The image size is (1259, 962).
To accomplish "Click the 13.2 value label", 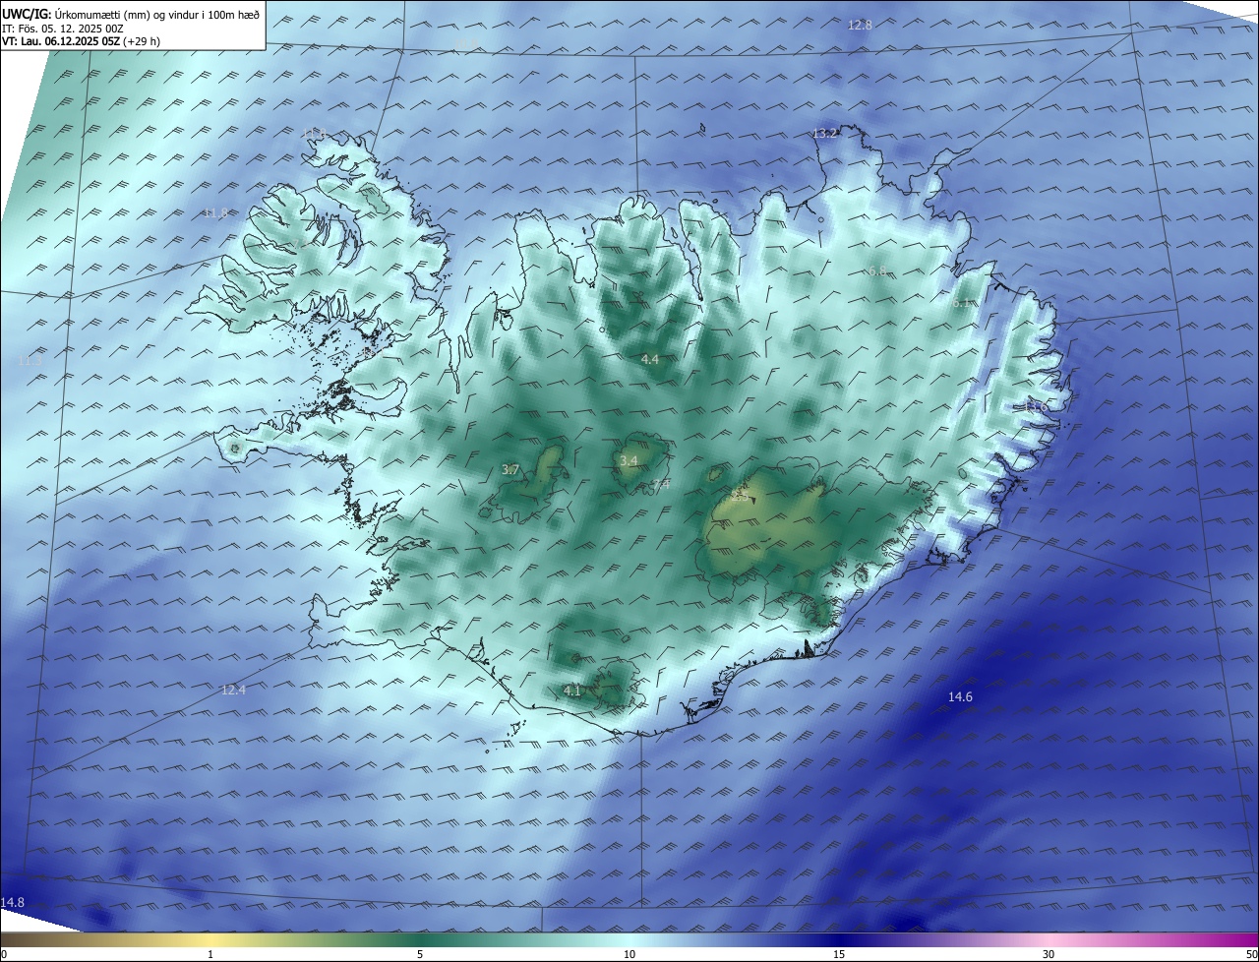I will click(x=825, y=133).
